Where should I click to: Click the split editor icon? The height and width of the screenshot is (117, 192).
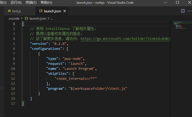pyautogui.click(x=183, y=11)
